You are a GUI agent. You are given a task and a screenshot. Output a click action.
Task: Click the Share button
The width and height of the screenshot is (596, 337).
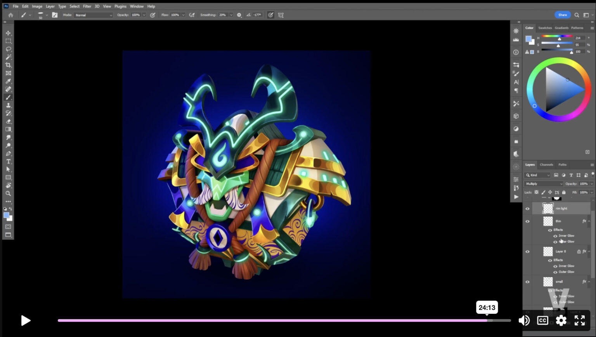coord(562,15)
